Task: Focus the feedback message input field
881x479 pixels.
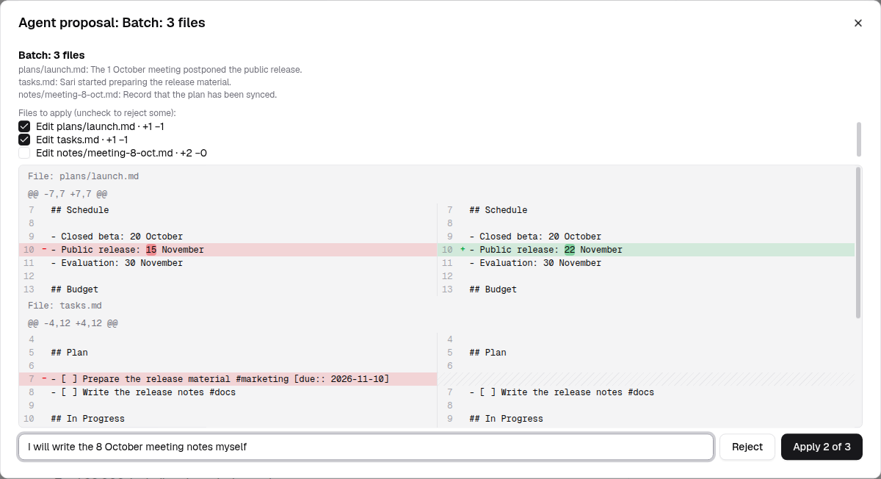Action: coord(366,447)
